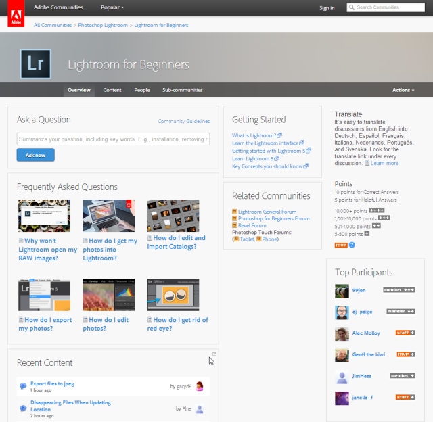The height and width of the screenshot is (422, 433).
Task: Open Export files to jpeg discussion
Action: coord(52,383)
